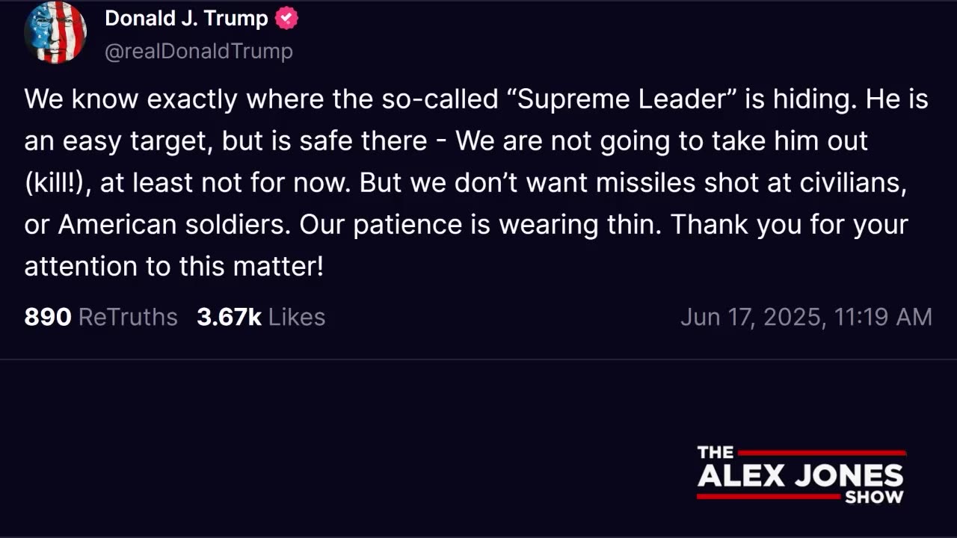Screen dimensions: 957x538
Task: Click the "11:19 AM" time text
Action: [883, 317]
